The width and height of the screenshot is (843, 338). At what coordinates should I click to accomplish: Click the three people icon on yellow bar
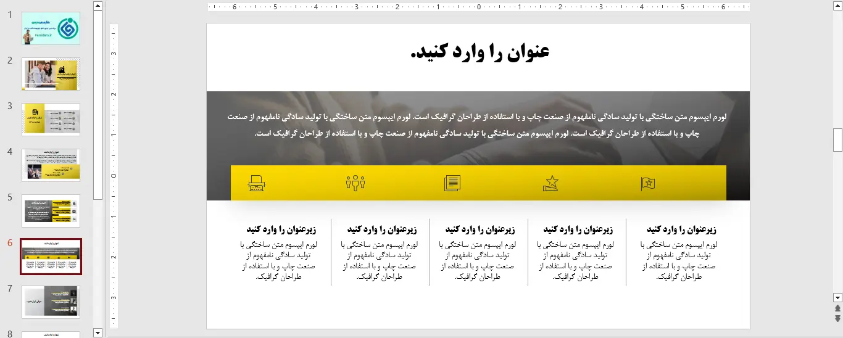click(x=355, y=183)
